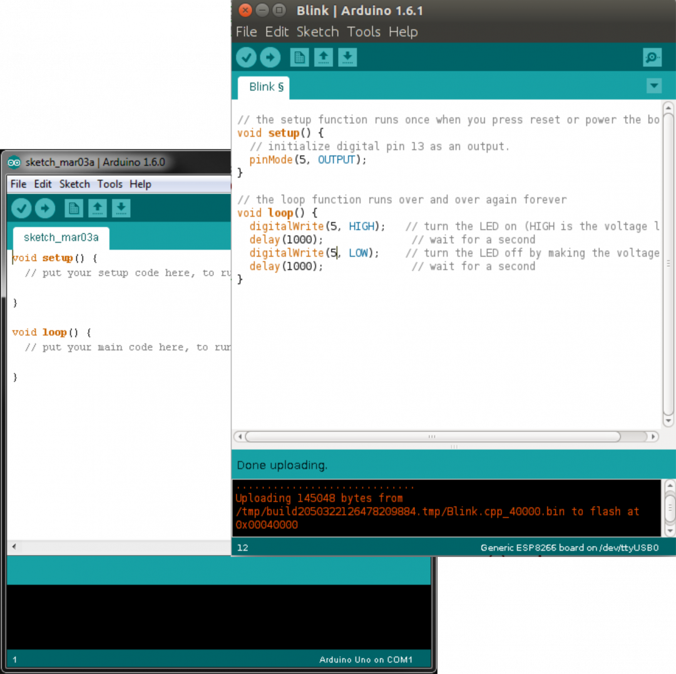676x674 pixels.
Task: Click Upload arrow in Blink window
Action: point(270,58)
